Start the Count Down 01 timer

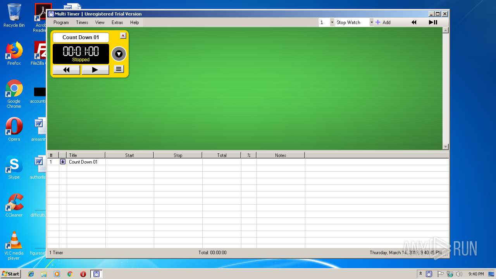[95, 70]
